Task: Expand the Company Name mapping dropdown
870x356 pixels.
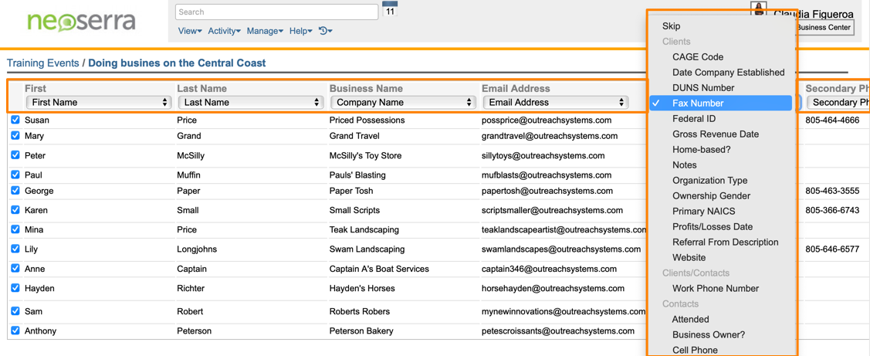Action: tap(402, 102)
